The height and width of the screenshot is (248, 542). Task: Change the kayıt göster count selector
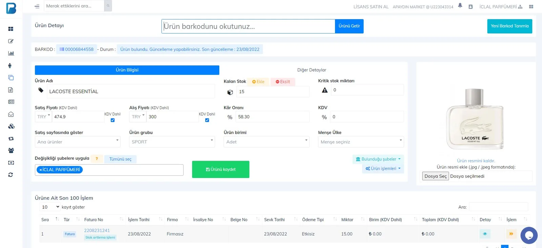[x=50, y=207]
